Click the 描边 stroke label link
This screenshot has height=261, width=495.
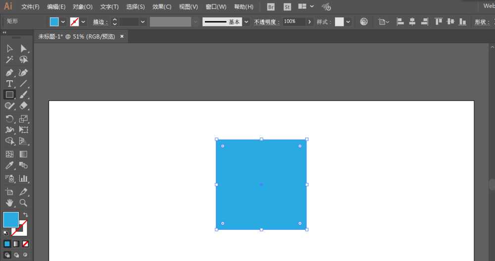pyautogui.click(x=100, y=22)
